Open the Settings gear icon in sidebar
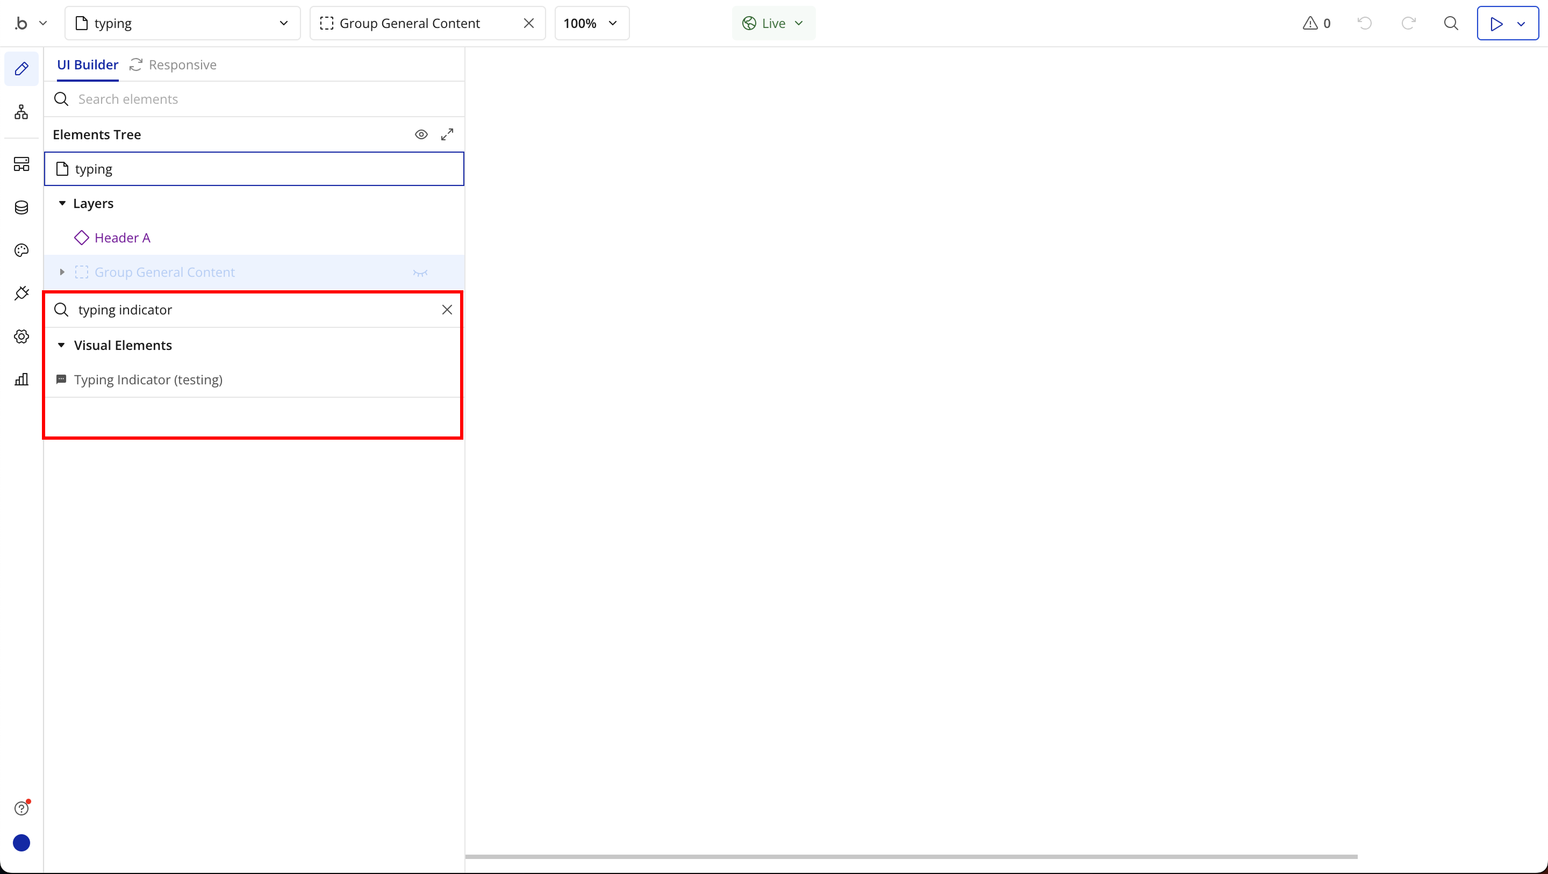Image resolution: width=1548 pixels, height=874 pixels. pyautogui.click(x=21, y=336)
